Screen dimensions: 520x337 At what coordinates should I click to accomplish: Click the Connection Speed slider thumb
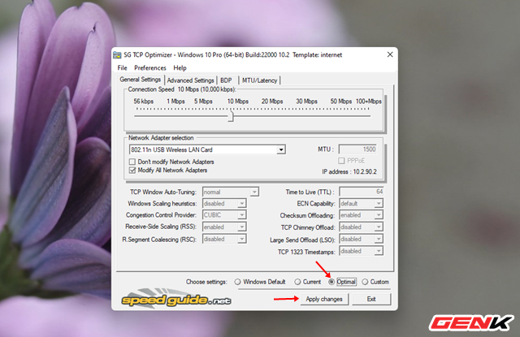[x=231, y=116]
